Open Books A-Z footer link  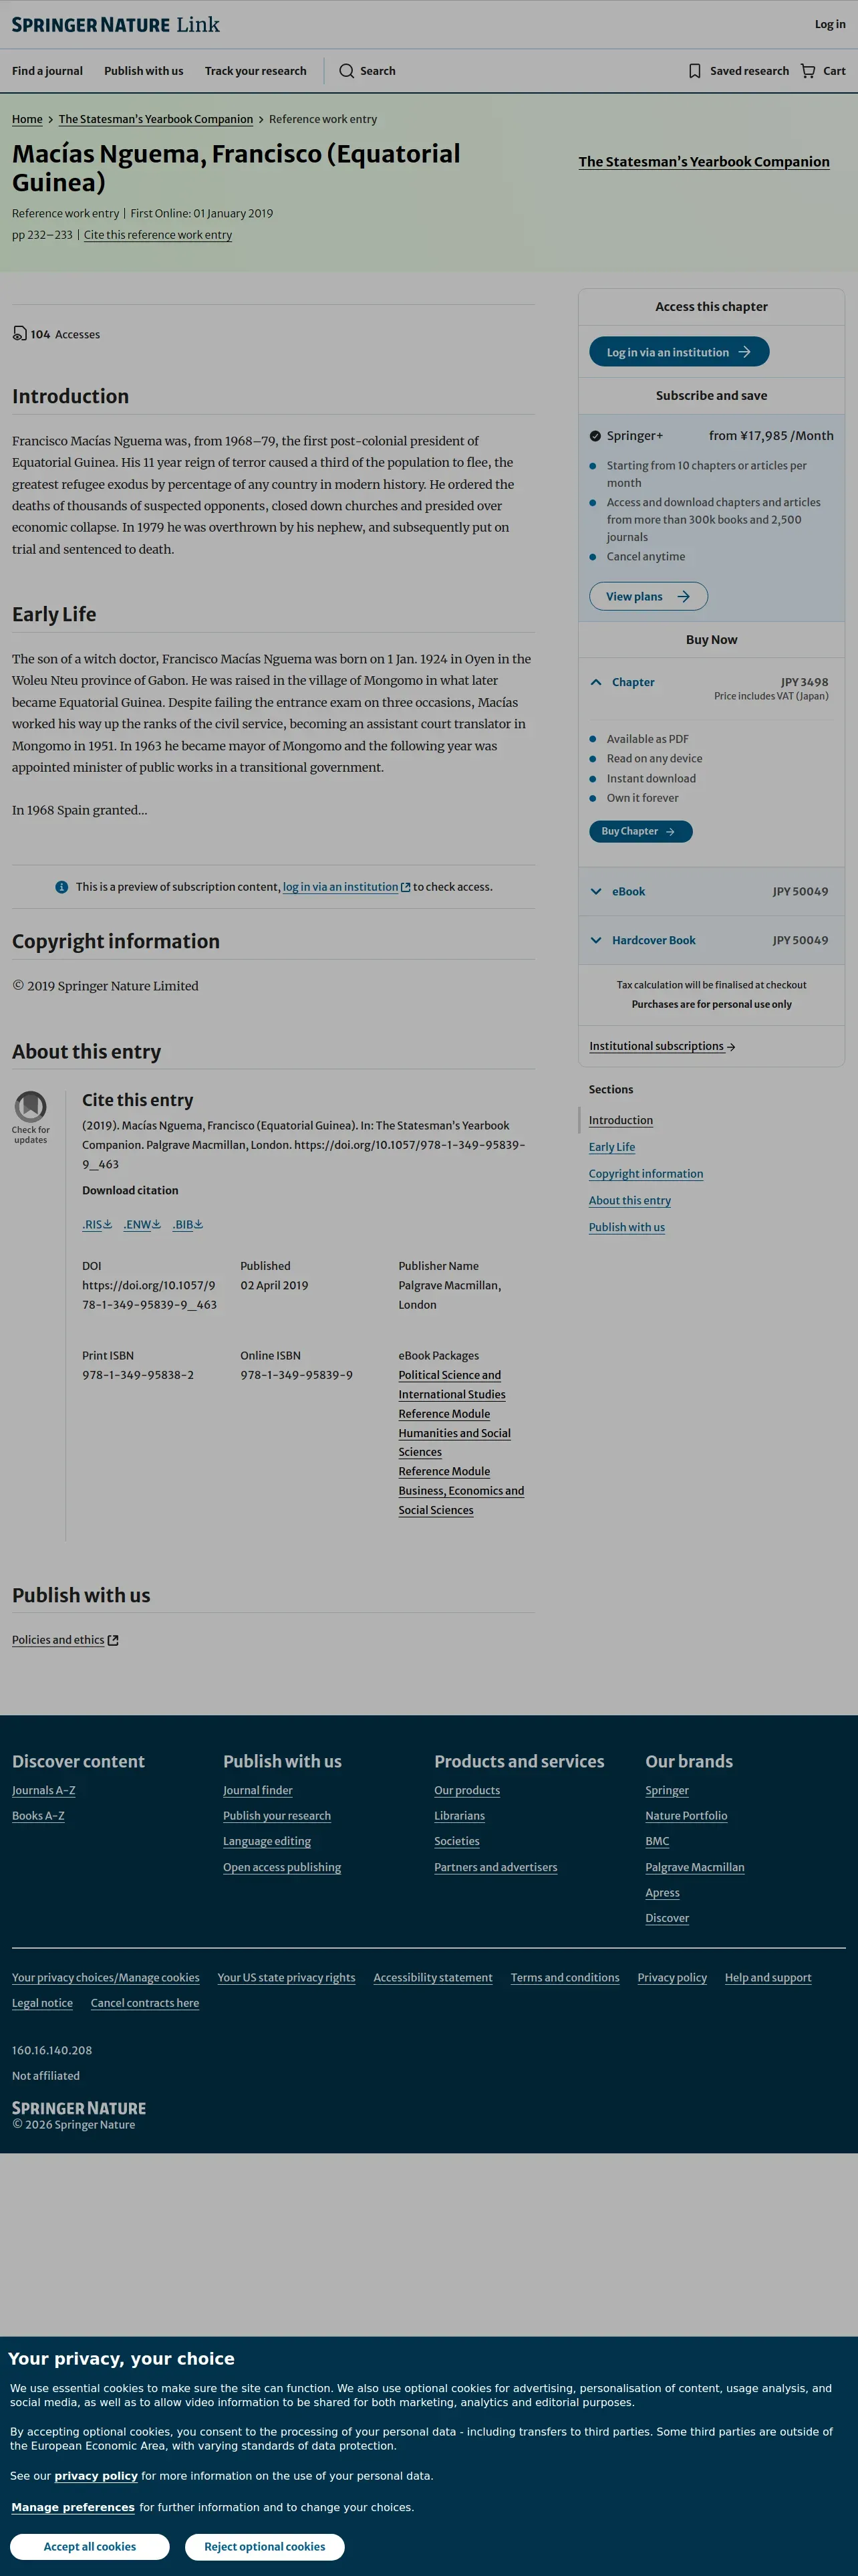38,1816
